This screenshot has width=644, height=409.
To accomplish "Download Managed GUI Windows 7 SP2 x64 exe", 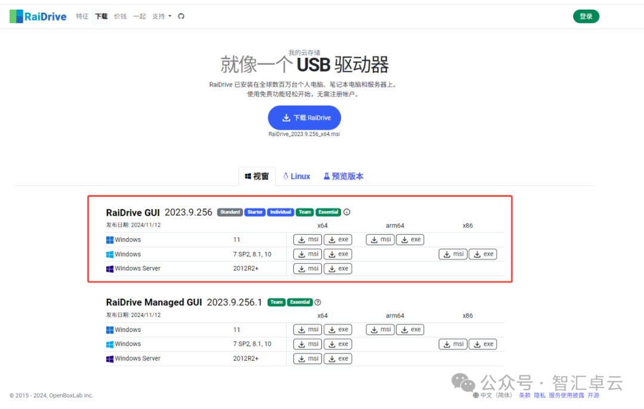I will [338, 344].
